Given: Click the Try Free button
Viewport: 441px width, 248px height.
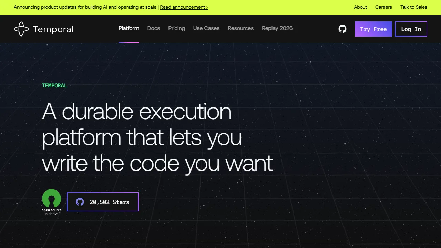Looking at the screenshot, I should click(x=373, y=29).
